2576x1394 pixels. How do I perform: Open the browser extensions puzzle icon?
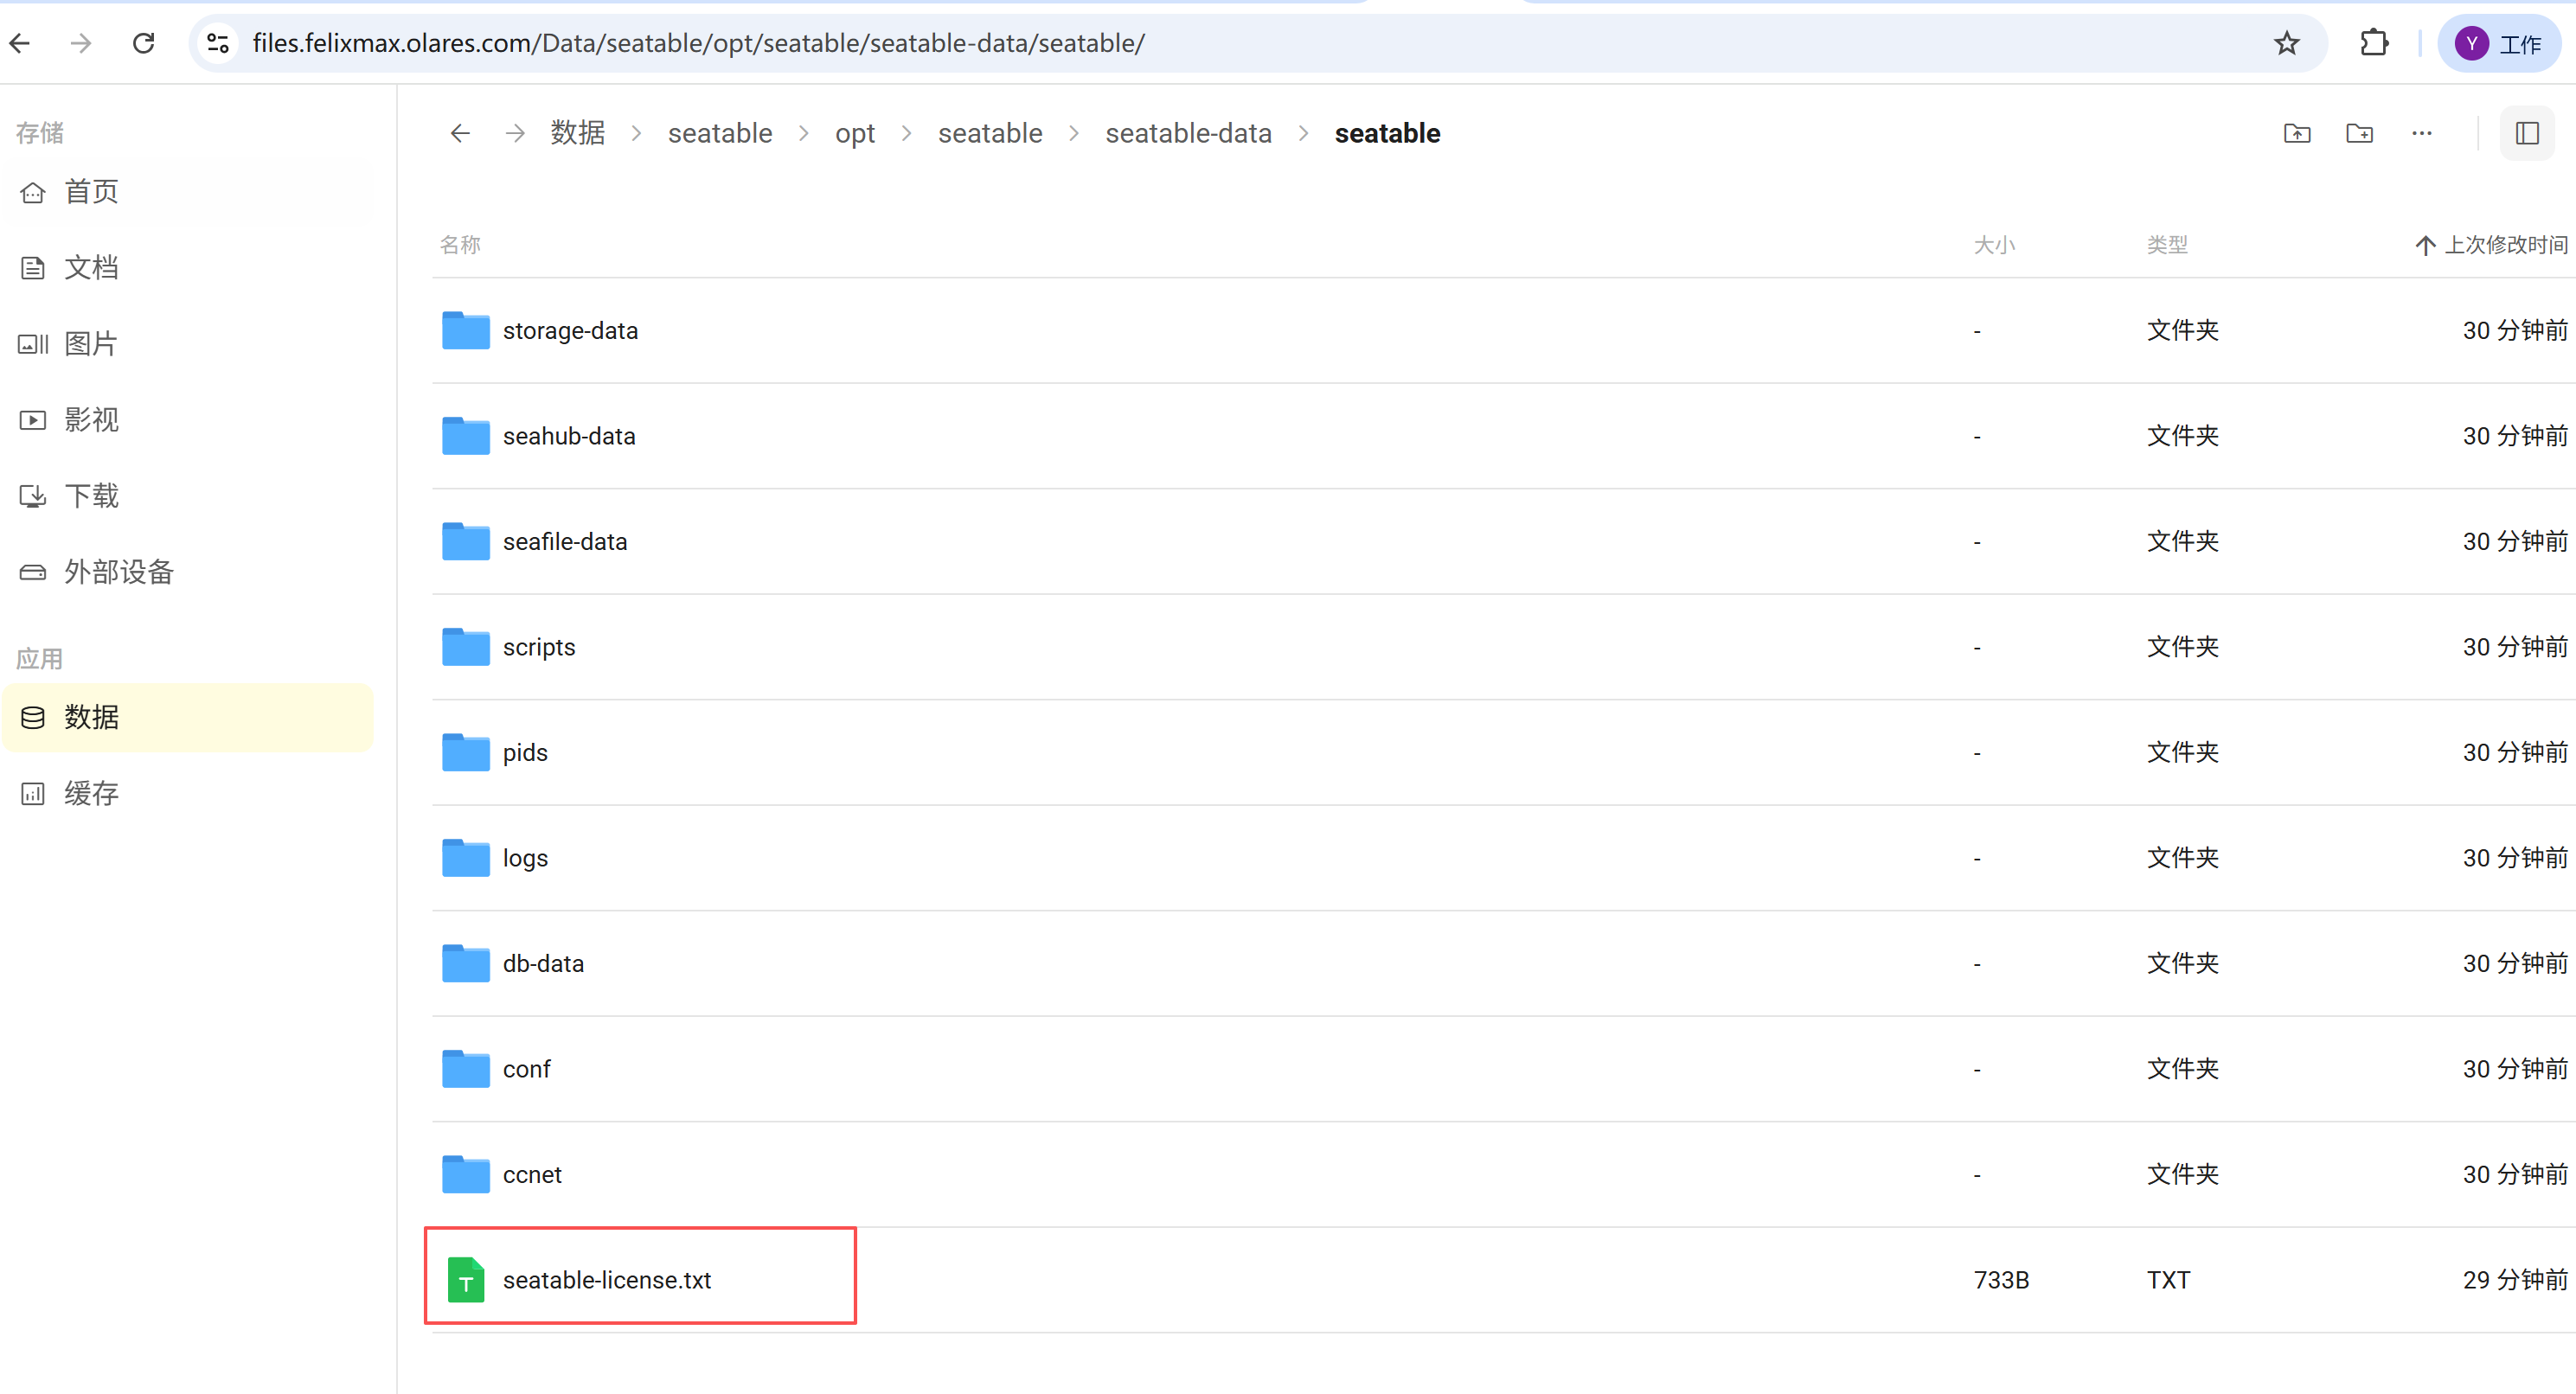[x=2373, y=43]
